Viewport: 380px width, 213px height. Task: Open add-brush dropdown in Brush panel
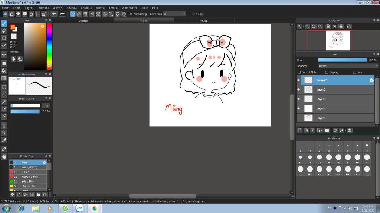pos(25,195)
